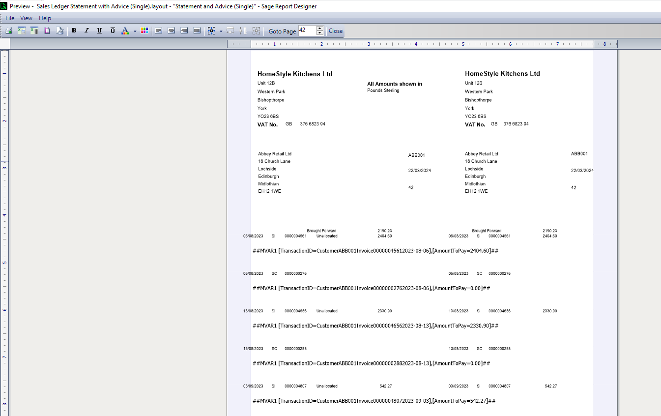Toggle overline formatting
The image size is (661, 416).
(x=113, y=30)
